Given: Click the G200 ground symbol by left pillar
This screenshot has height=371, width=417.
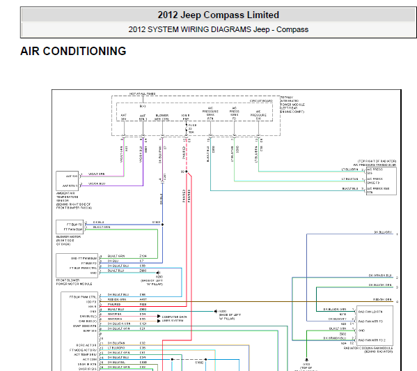Looking at the screenshot, I should [x=216, y=311].
